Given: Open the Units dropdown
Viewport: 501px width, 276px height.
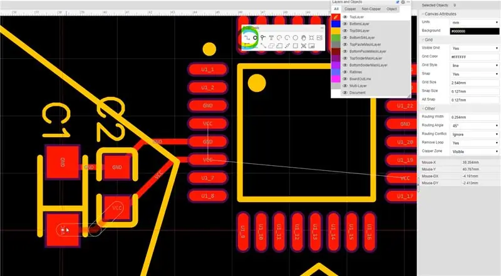Looking at the screenshot, I should 475,23.
